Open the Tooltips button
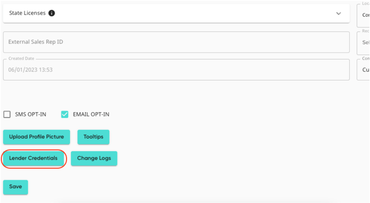 click(94, 137)
